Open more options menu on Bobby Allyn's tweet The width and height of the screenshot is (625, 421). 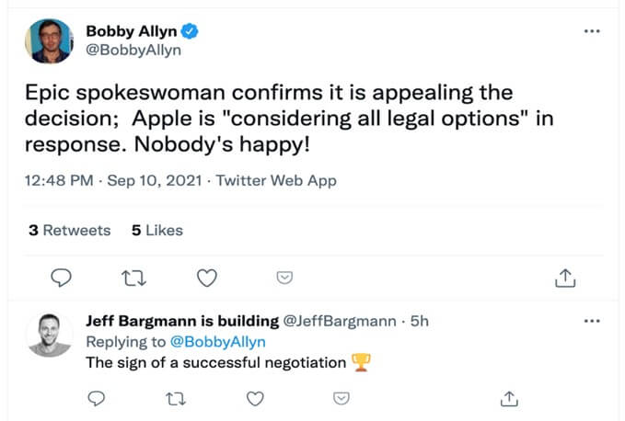592,31
